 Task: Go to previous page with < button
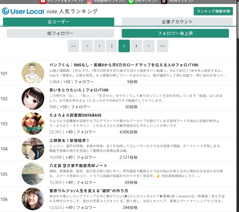tap(87, 46)
